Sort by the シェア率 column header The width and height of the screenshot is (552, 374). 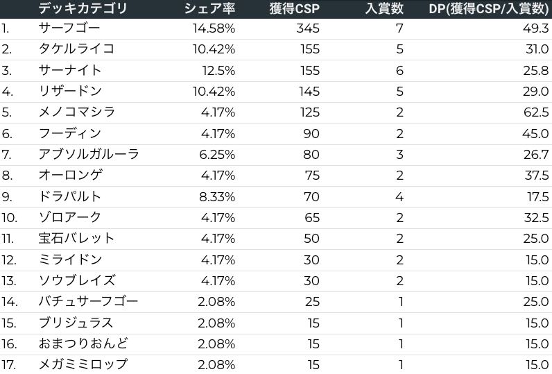209,8
